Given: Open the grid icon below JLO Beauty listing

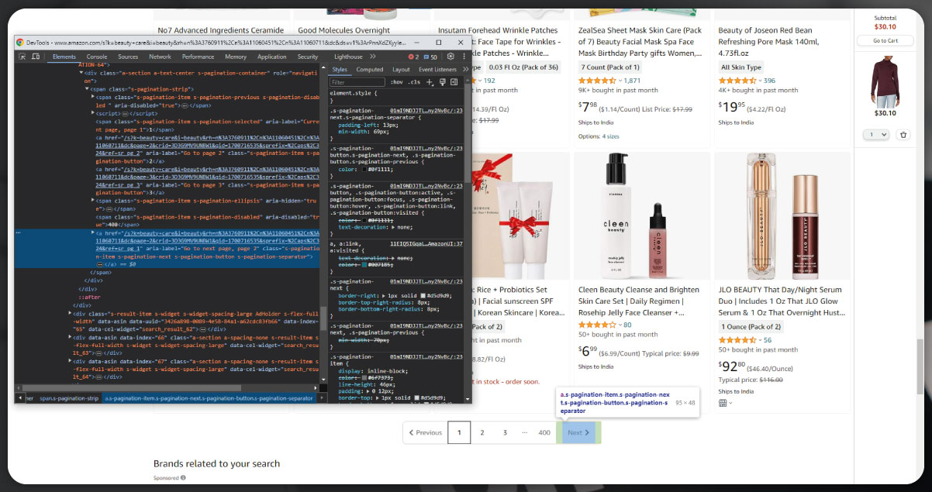Looking at the screenshot, I should [x=723, y=402].
